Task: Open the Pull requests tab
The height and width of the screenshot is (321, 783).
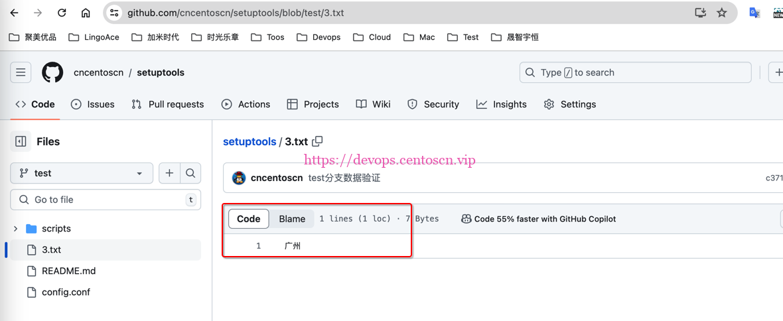Action: (168, 104)
